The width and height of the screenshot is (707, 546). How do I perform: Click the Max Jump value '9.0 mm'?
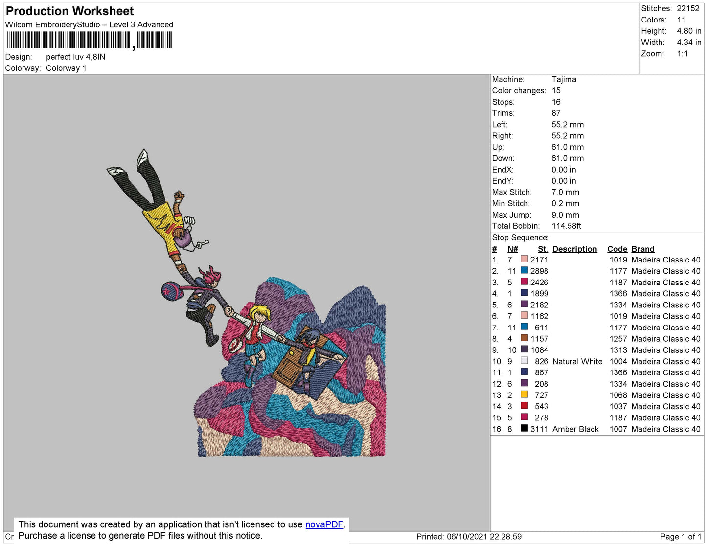point(566,215)
